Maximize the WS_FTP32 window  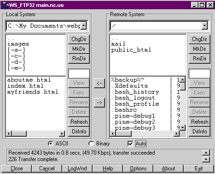(x=202, y=5)
